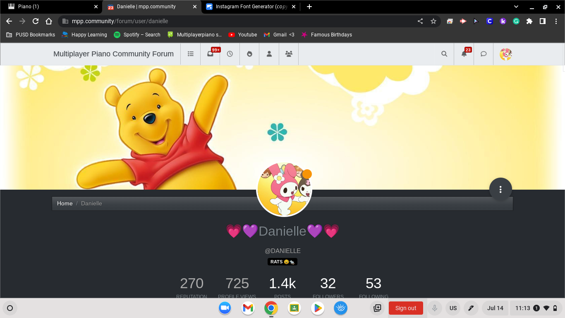Open Multiplayerpiano bookmark
Screen dimensions: 565x318
coord(194,35)
